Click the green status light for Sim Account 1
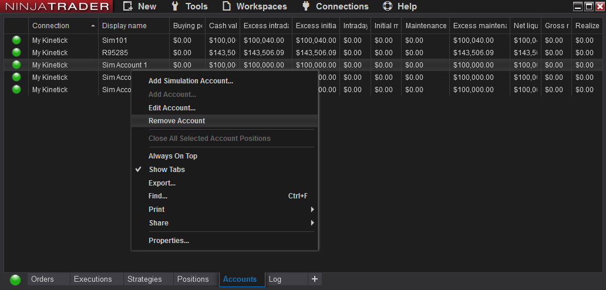 pos(16,65)
